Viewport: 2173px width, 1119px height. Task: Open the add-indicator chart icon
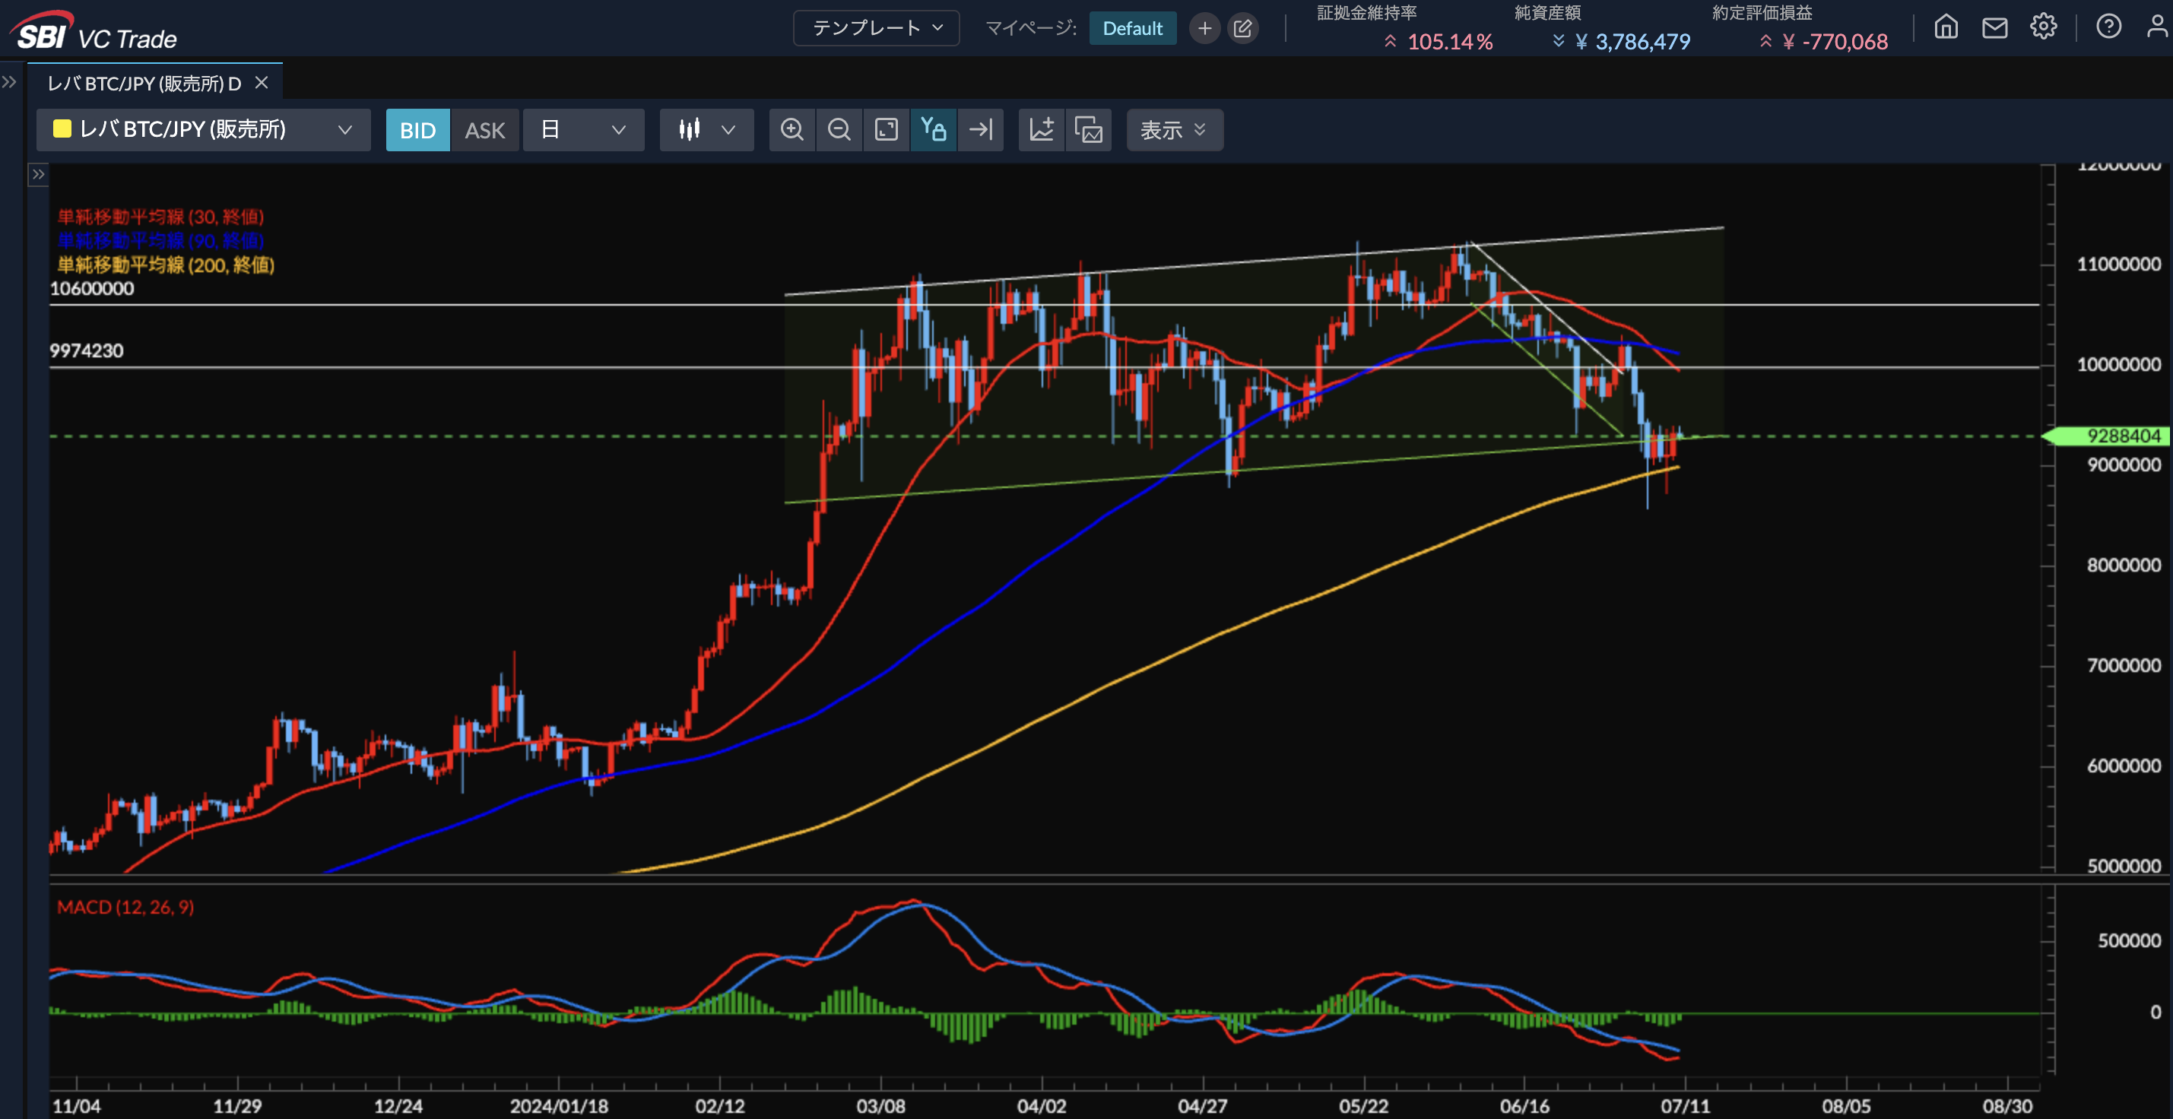point(1042,130)
